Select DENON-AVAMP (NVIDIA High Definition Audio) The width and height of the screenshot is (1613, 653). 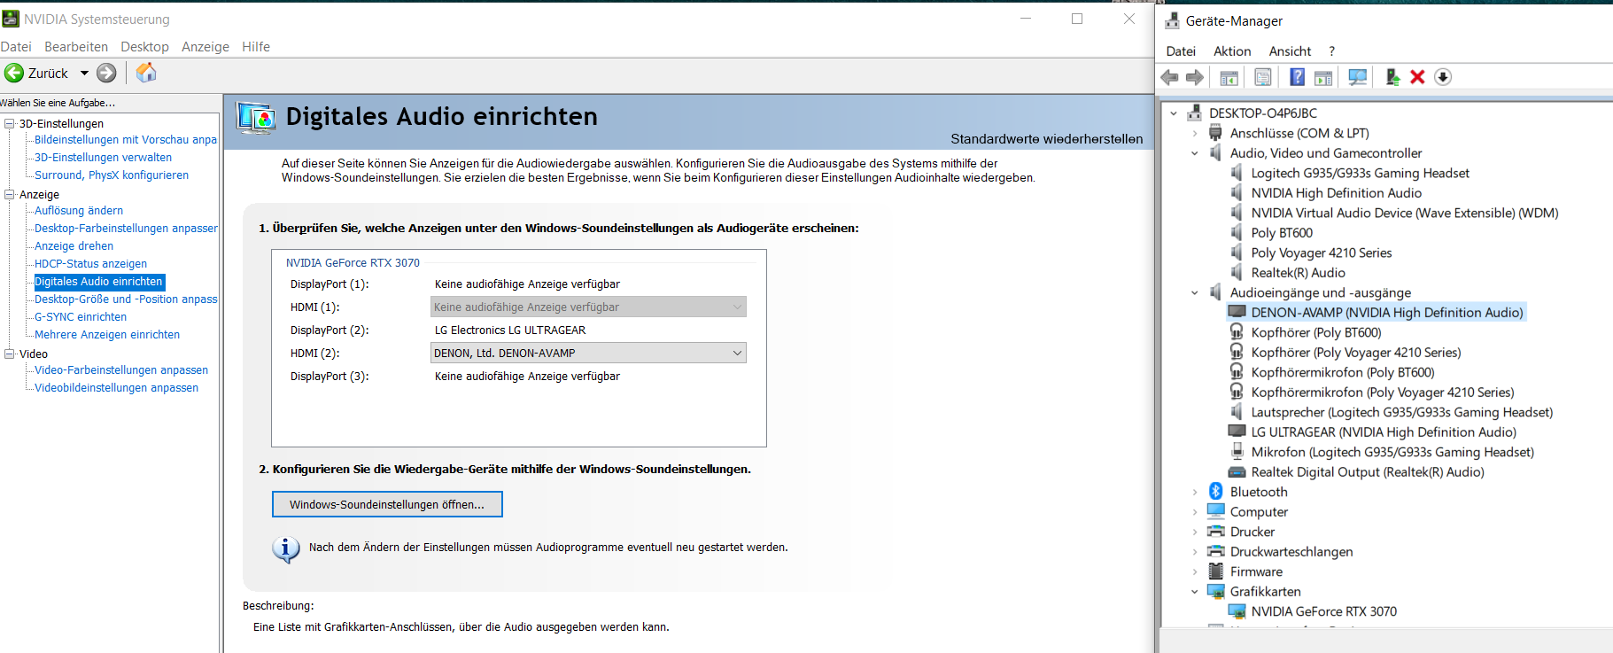(1386, 313)
